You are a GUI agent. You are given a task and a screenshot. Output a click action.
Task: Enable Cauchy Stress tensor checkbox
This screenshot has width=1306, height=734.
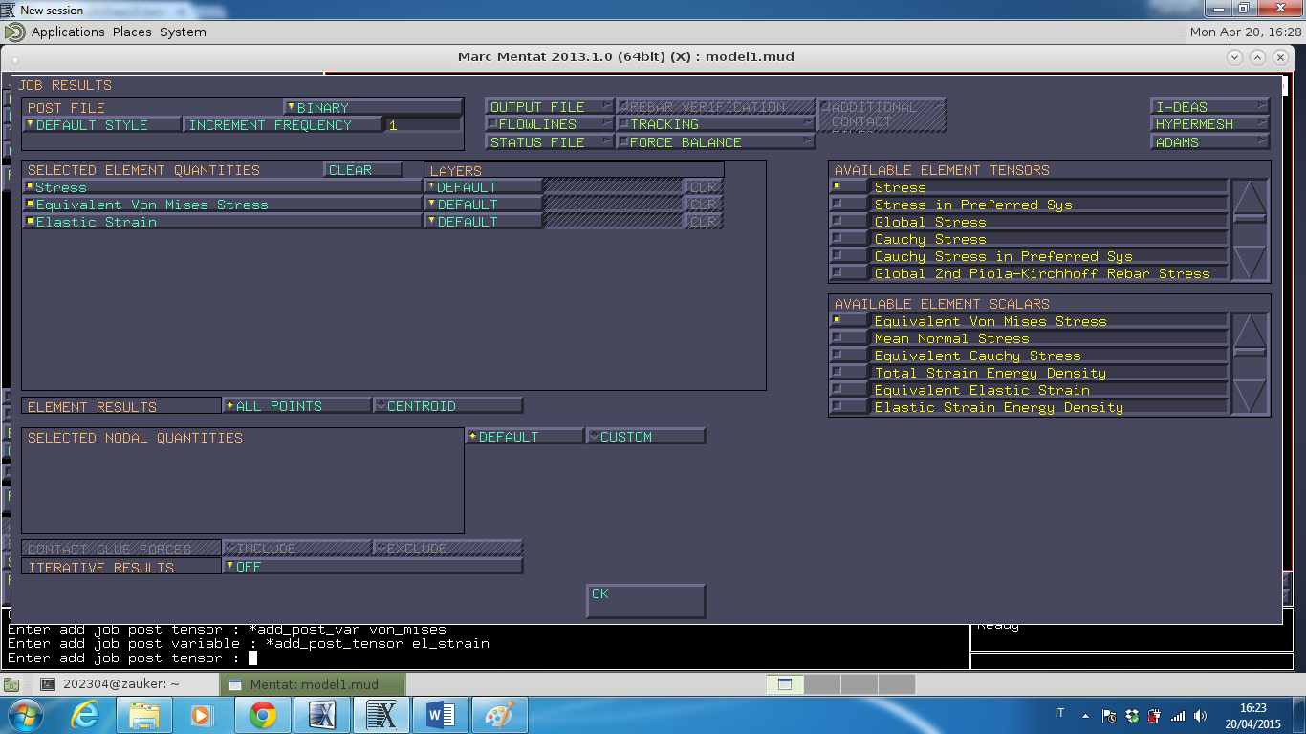838,239
